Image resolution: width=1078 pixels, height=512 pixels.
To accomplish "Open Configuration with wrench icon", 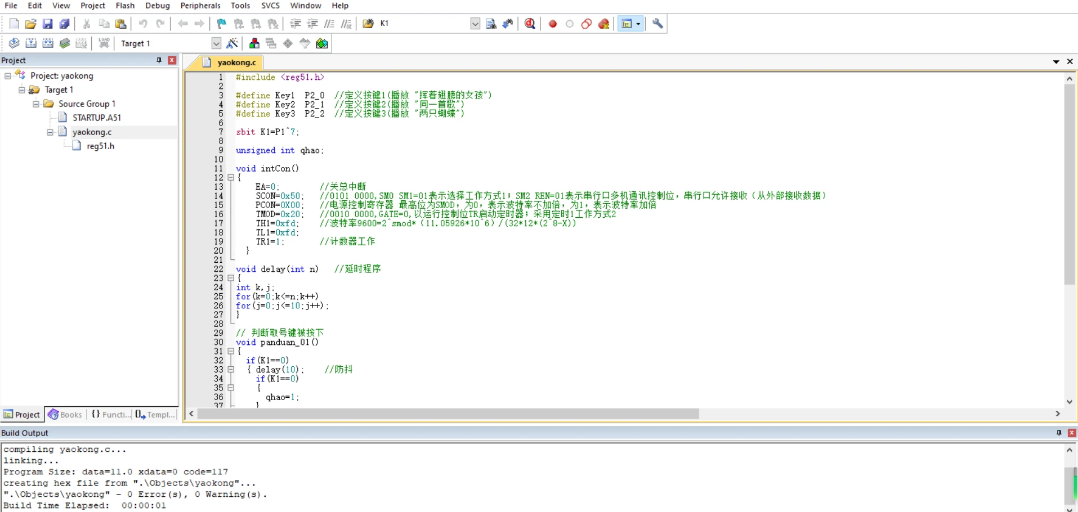I will click(x=657, y=24).
